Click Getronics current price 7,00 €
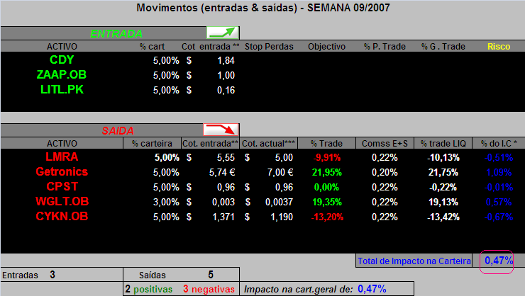The width and height of the screenshot is (525, 296). click(280, 172)
